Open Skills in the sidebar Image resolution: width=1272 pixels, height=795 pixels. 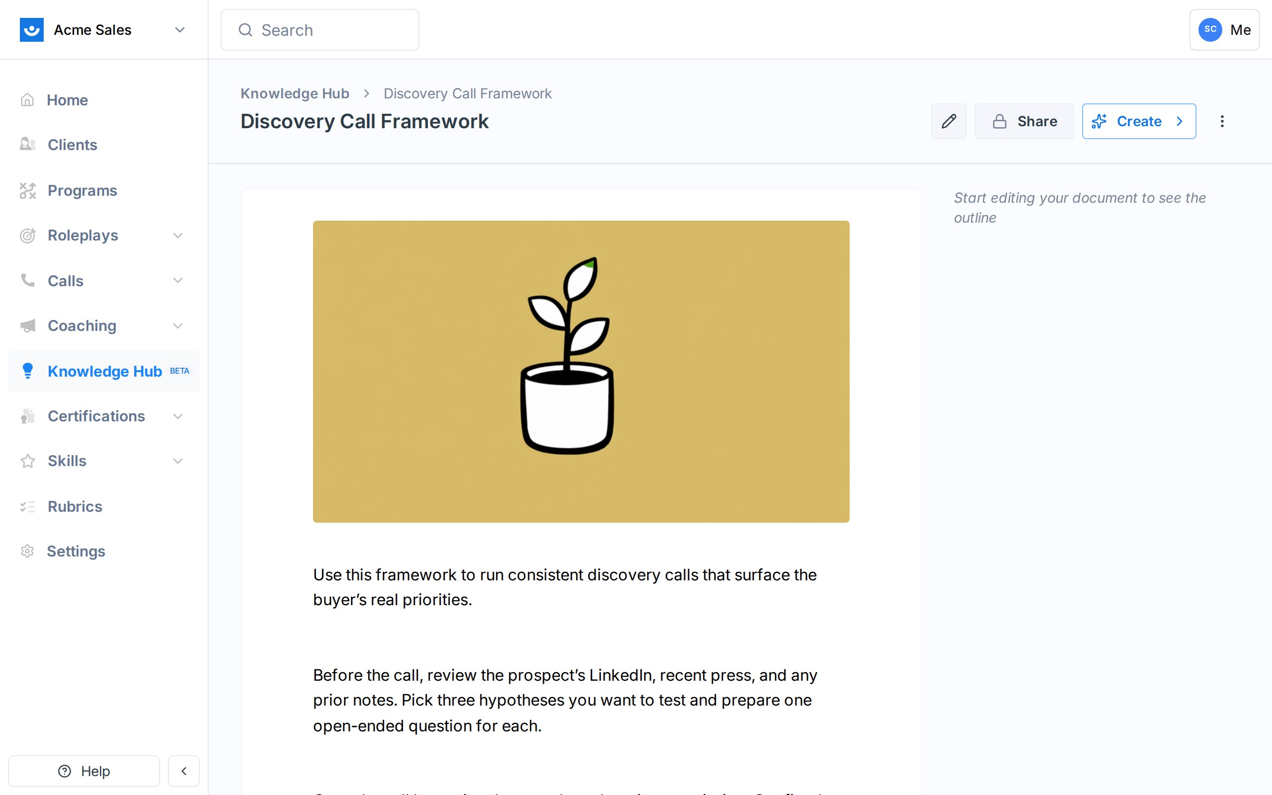67,461
